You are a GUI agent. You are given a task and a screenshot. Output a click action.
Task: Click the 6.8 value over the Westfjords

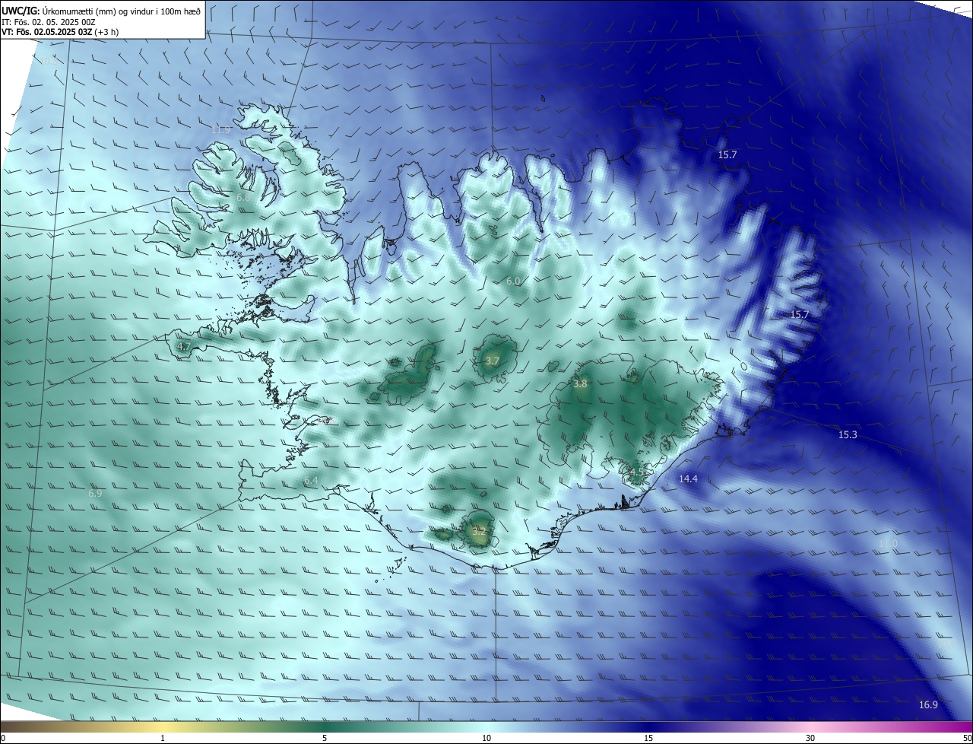click(x=243, y=197)
